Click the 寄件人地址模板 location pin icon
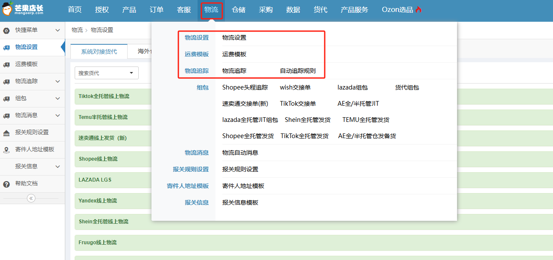The height and width of the screenshot is (260, 553). coord(6,150)
